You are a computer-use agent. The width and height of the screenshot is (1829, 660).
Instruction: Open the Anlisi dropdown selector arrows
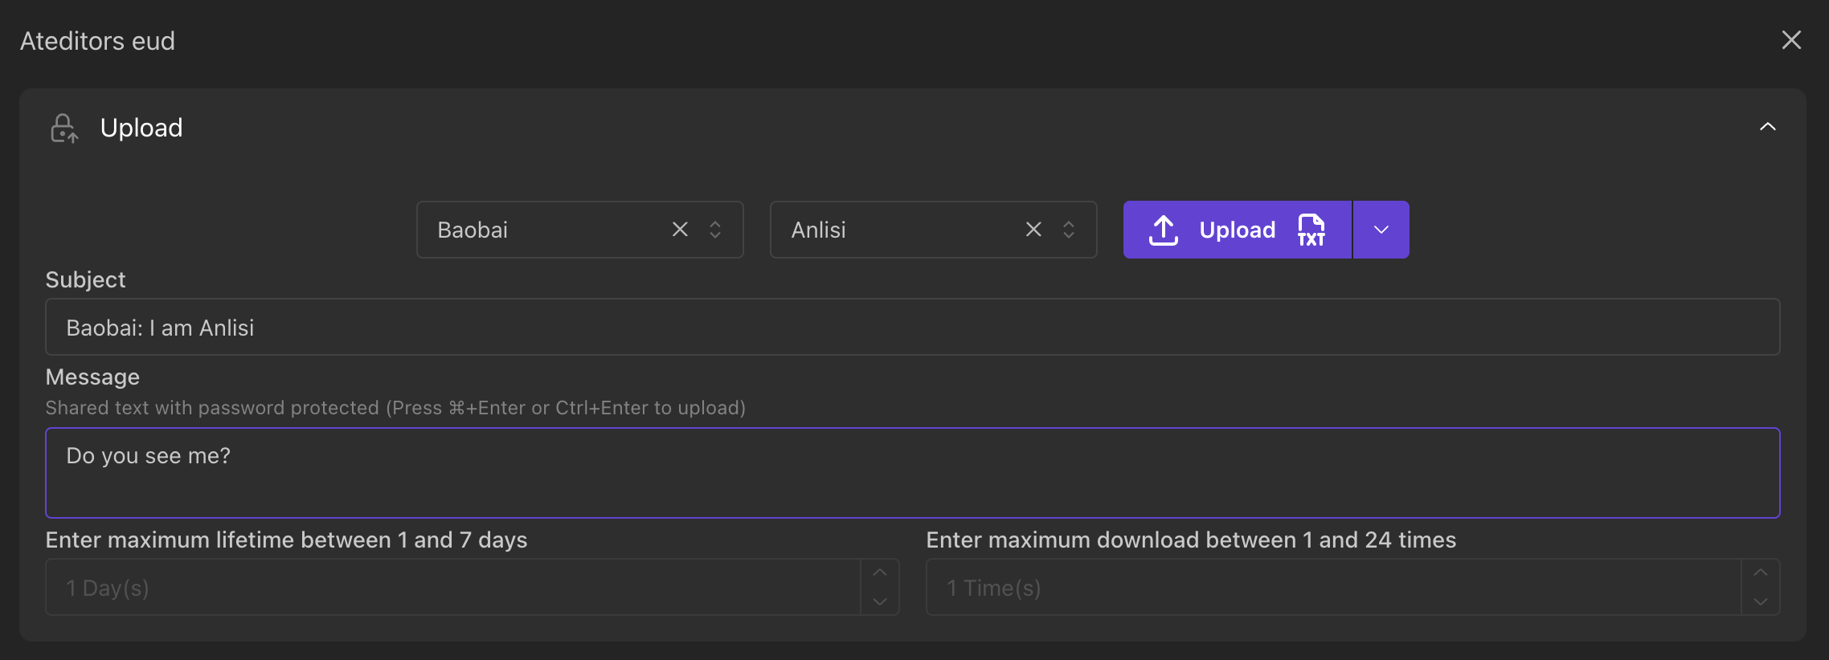(1069, 230)
